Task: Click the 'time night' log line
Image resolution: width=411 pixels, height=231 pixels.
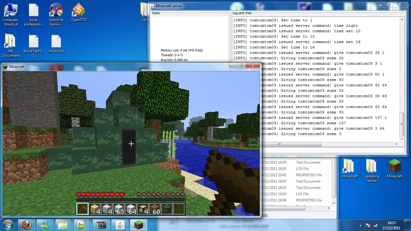Action: click(295, 26)
